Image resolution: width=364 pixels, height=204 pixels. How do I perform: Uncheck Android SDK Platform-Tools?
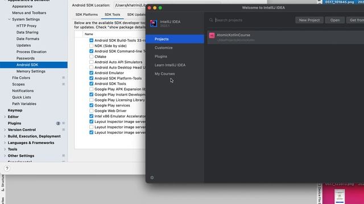(x=91, y=78)
